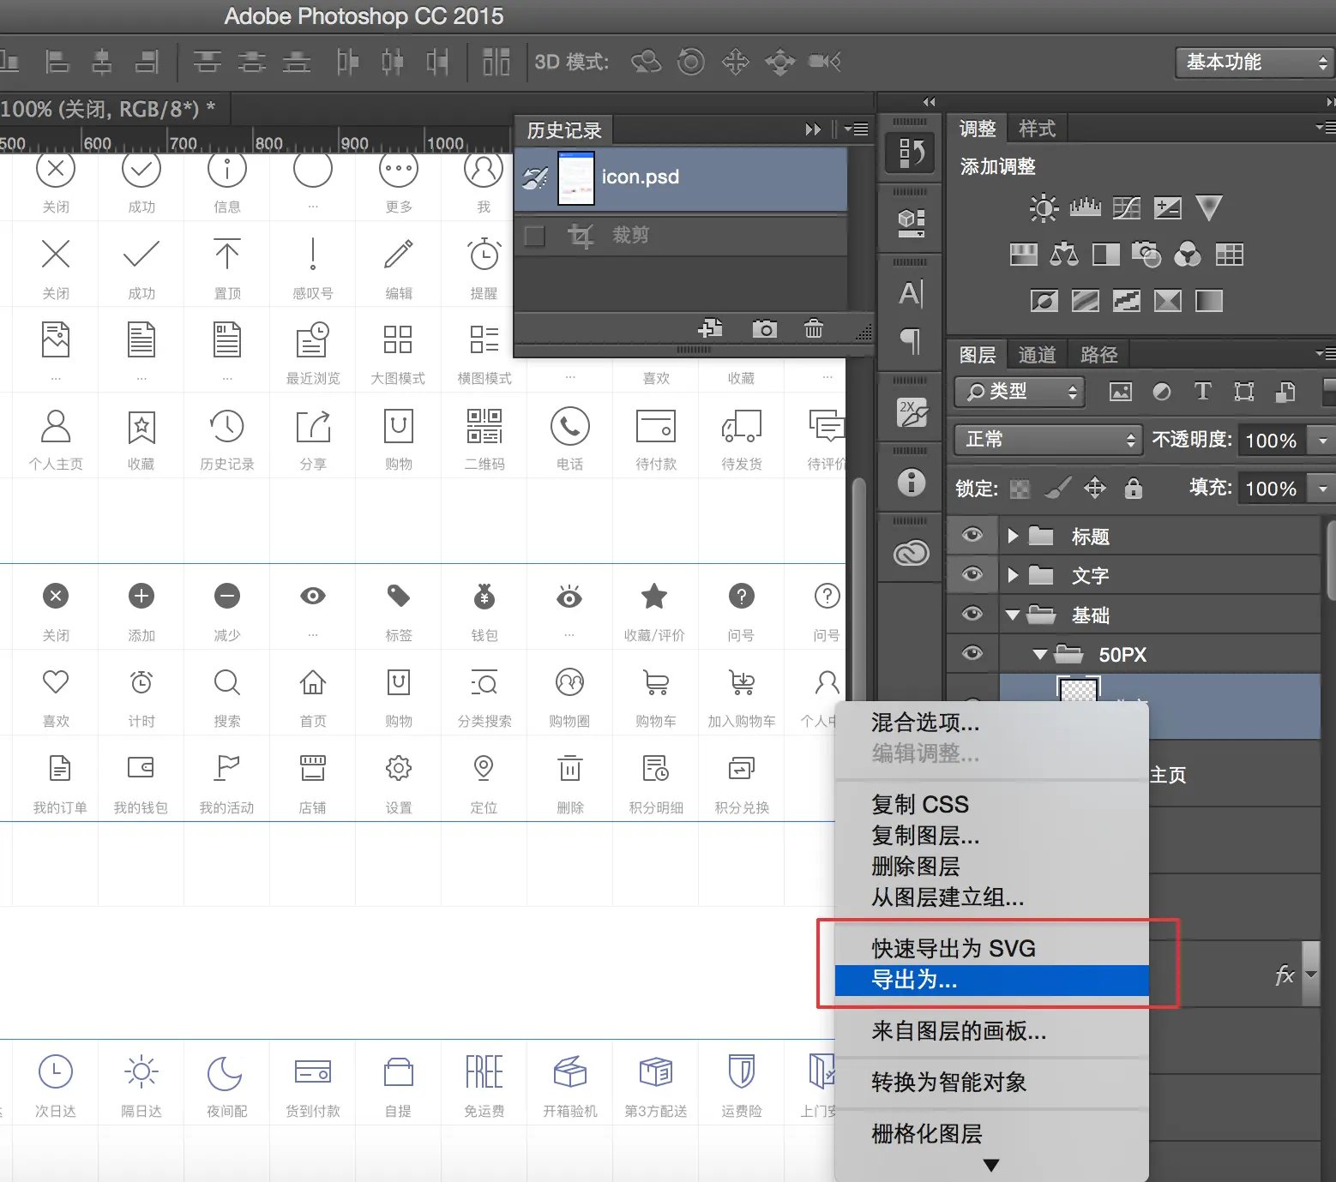Open the 类型 layer filter dropdown
1336x1182 pixels.
(x=1020, y=392)
